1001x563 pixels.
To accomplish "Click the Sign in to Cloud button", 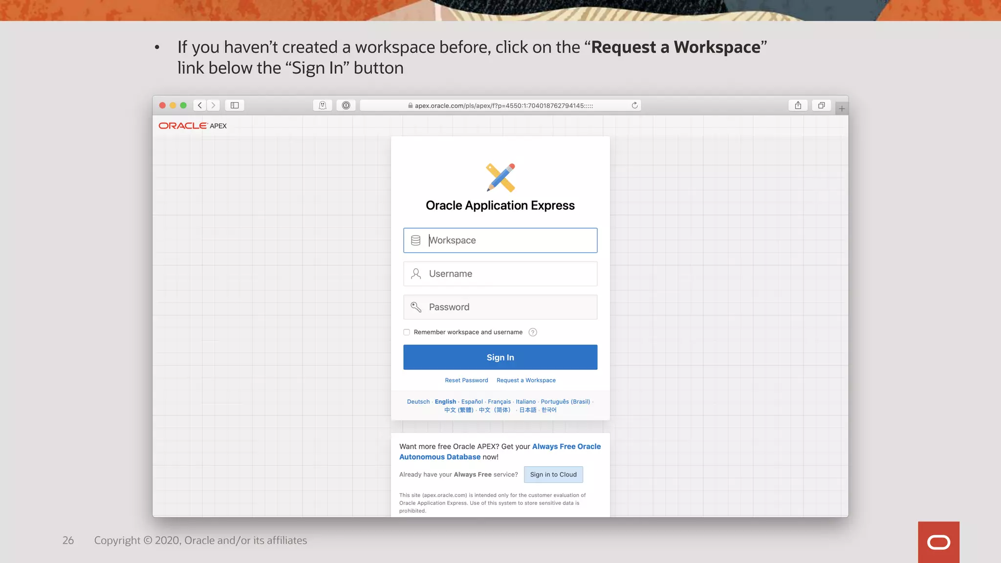I will point(553,475).
